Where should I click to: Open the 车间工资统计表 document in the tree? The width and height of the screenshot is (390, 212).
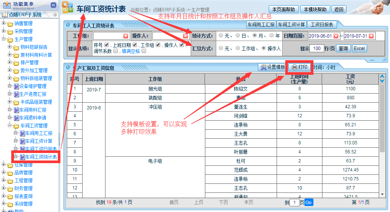point(41,157)
